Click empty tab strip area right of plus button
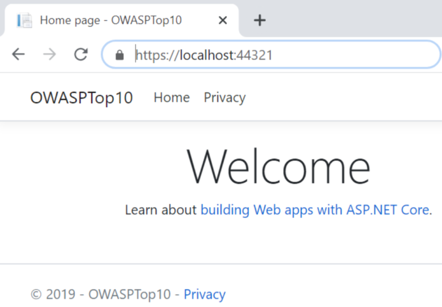 coord(357,20)
